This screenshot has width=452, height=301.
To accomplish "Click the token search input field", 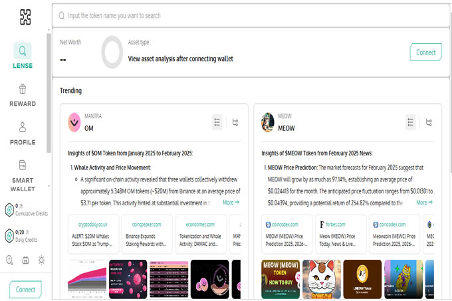I will point(251,15).
